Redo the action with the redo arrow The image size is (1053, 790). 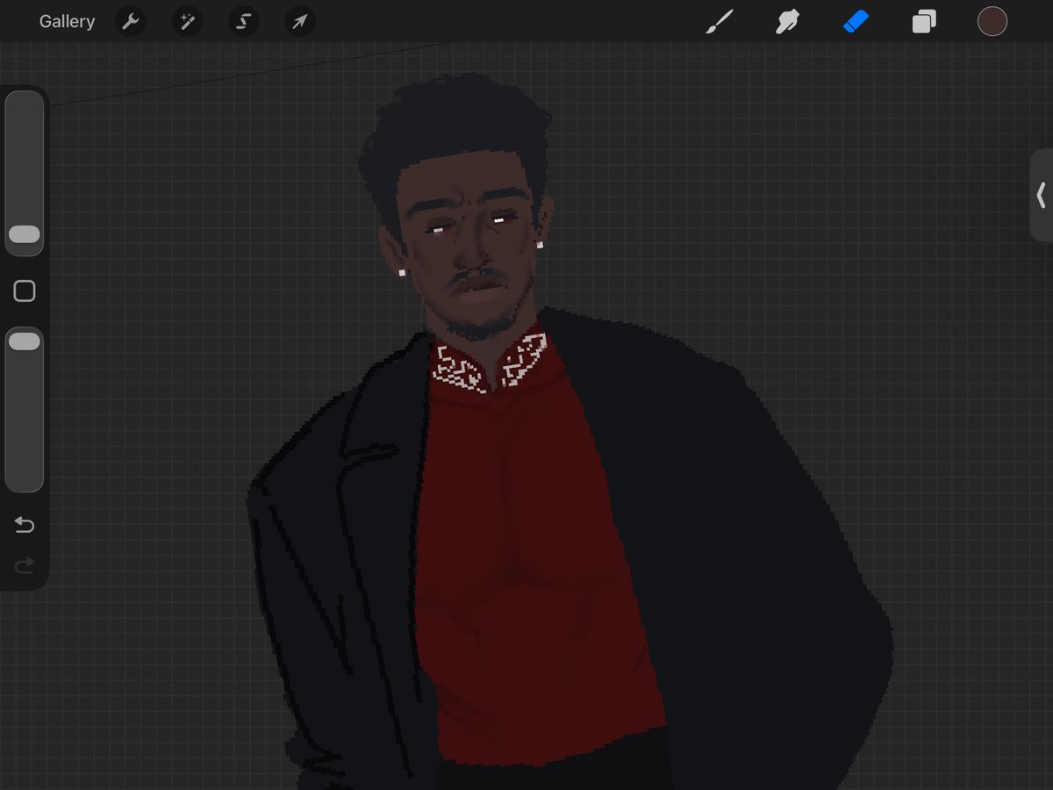tap(25, 566)
